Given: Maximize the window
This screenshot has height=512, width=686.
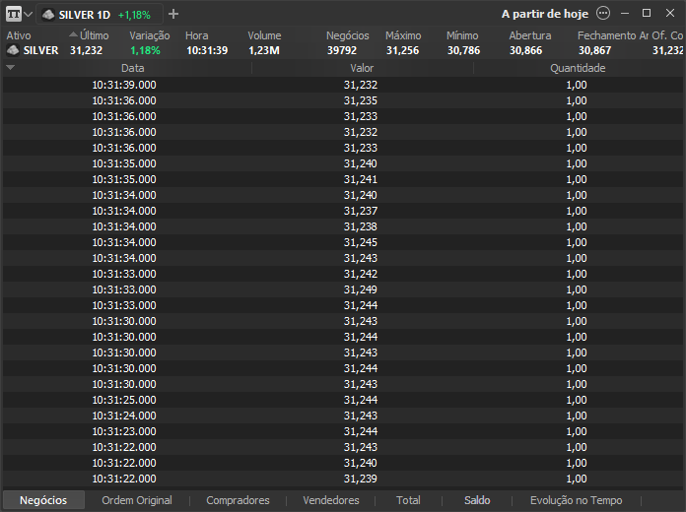Looking at the screenshot, I should point(647,14).
